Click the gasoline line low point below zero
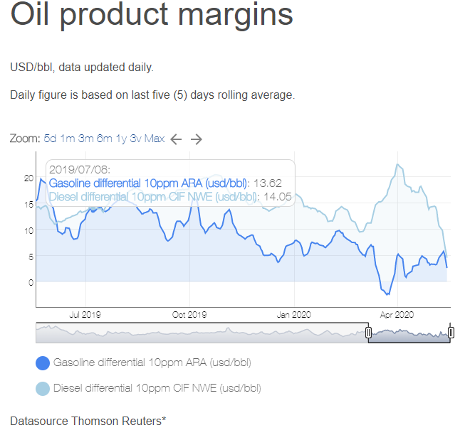 pos(388,295)
